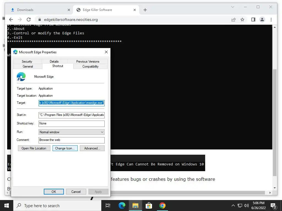The width and height of the screenshot is (282, 211).
Task: Reload the Edge Killer Software page
Action: point(29,20)
